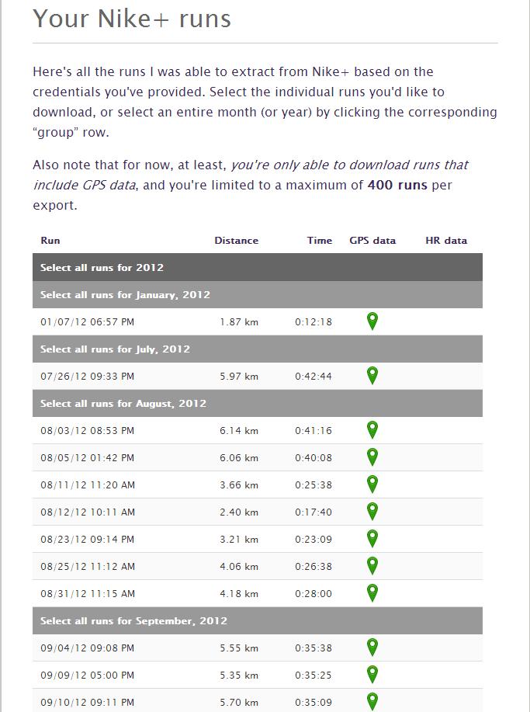The width and height of the screenshot is (530, 712).
Task: Click the HR data column header
Action: click(446, 241)
